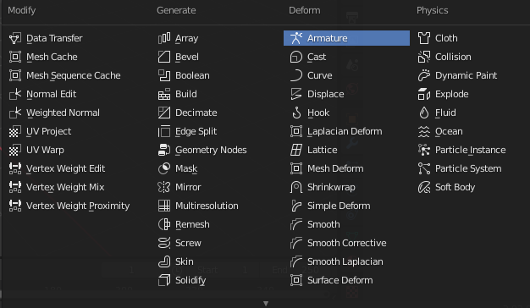
Task: Click the Mirror modifier icon
Action: pos(164,187)
